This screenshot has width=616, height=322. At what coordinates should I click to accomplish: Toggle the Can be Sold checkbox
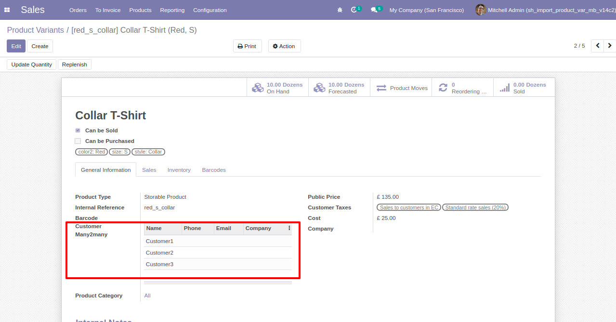[x=78, y=130]
